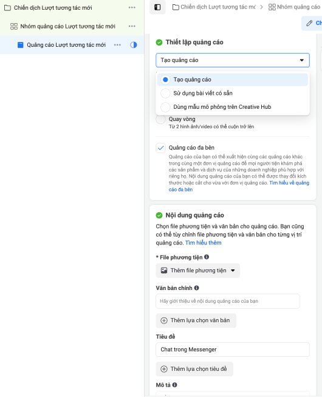
Task: Open Nhóm quảng cáo breadcrumb at top
Action: click(295, 7)
